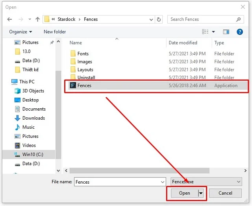
Task: Click the Cancel button
Action: pos(225,193)
